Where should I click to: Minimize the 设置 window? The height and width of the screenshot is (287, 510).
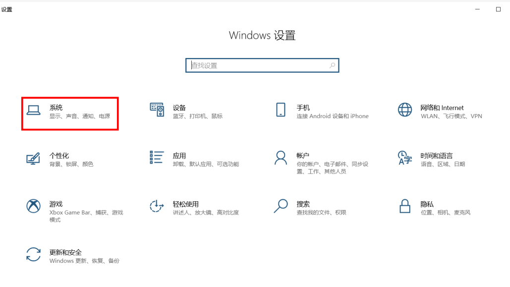(x=477, y=9)
